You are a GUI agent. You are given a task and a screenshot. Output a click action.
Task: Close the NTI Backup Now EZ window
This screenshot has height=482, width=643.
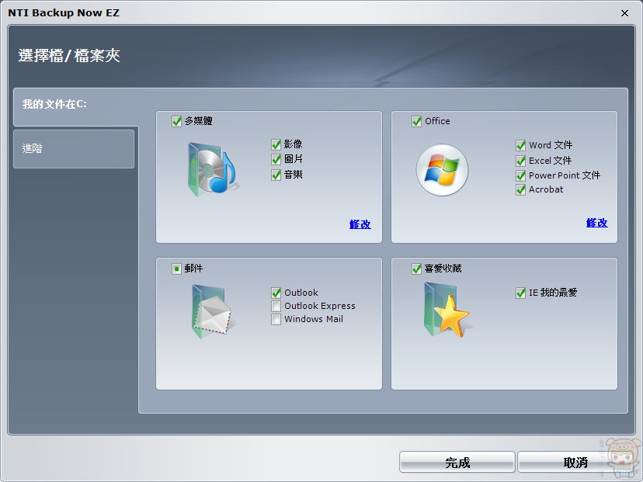(624, 13)
